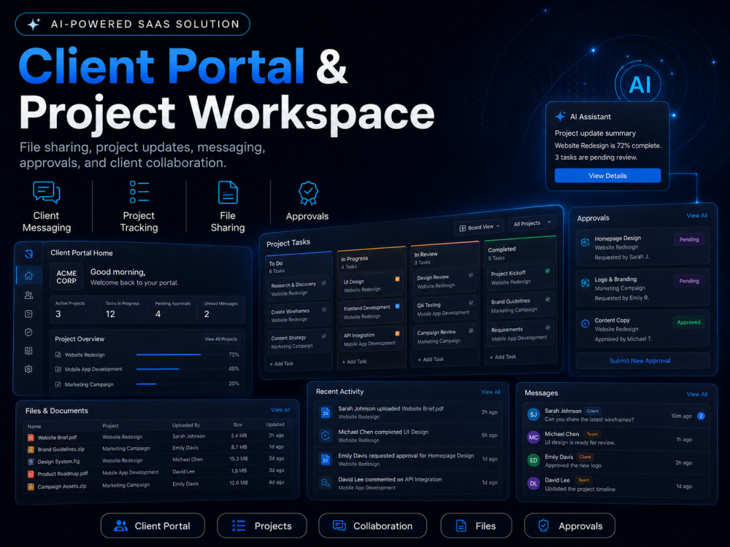Screen dimensions: 730x547
Task: Click the AI Assistant sparkle icon
Action: click(561, 116)
